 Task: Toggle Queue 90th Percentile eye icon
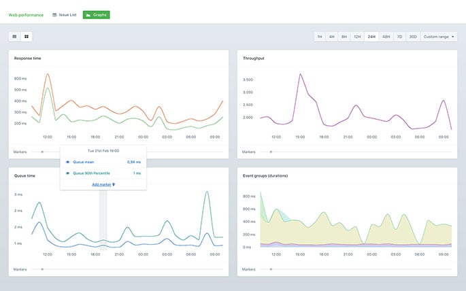pos(67,173)
